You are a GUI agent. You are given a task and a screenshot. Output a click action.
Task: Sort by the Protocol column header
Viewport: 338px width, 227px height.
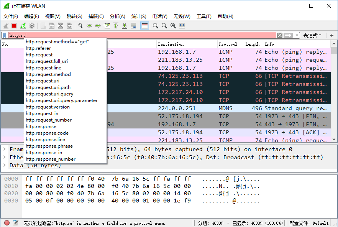pos(230,44)
